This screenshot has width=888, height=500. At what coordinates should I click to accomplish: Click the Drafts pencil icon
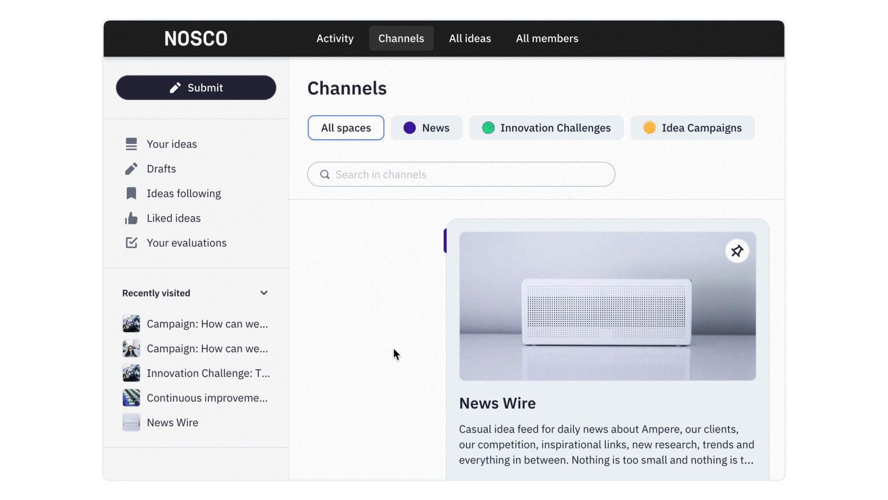click(x=131, y=169)
